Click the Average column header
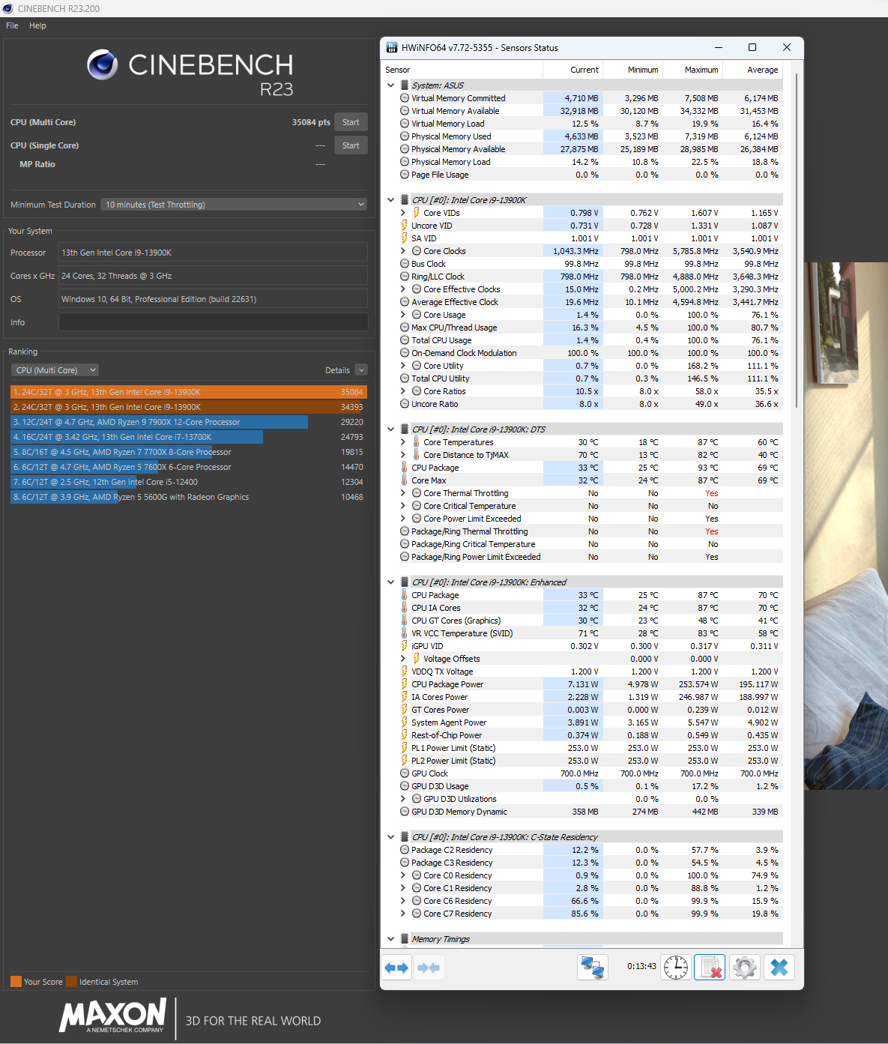This screenshot has width=888, height=1044. coord(752,70)
